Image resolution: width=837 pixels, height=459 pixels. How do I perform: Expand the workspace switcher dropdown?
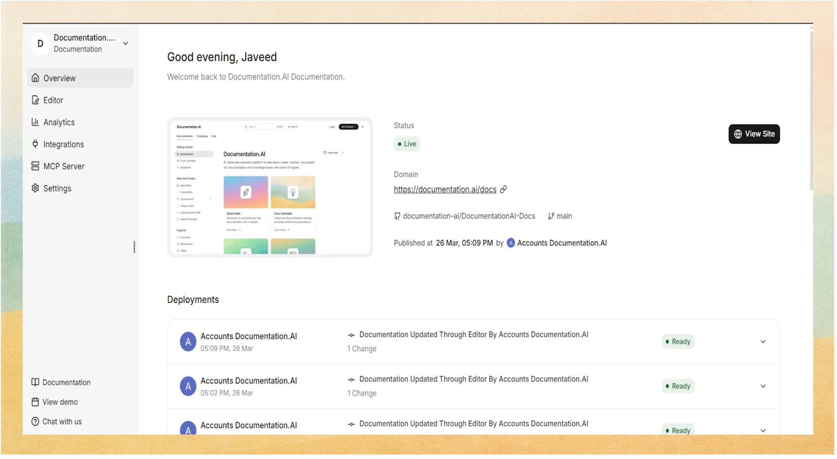125,44
